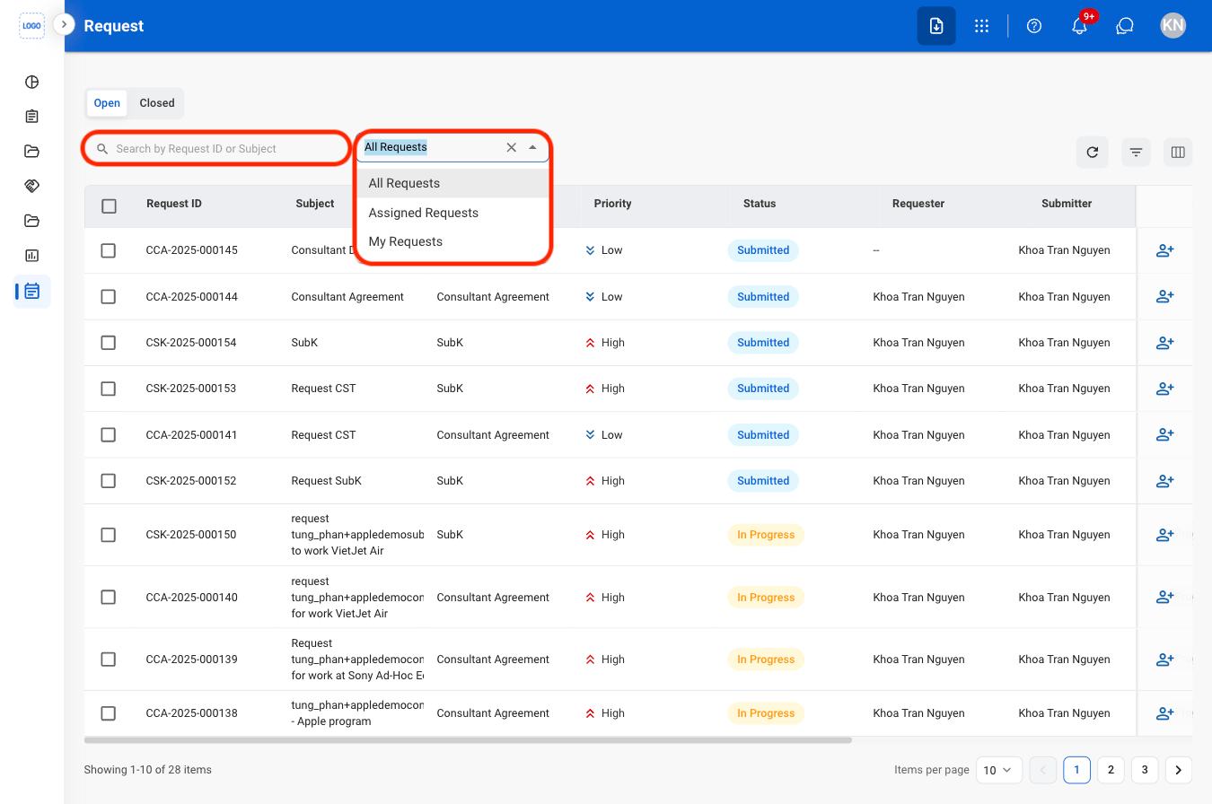This screenshot has width=1212, height=804.
Task: Collapse the All Requests dropdown arrow
Action: tap(532, 148)
